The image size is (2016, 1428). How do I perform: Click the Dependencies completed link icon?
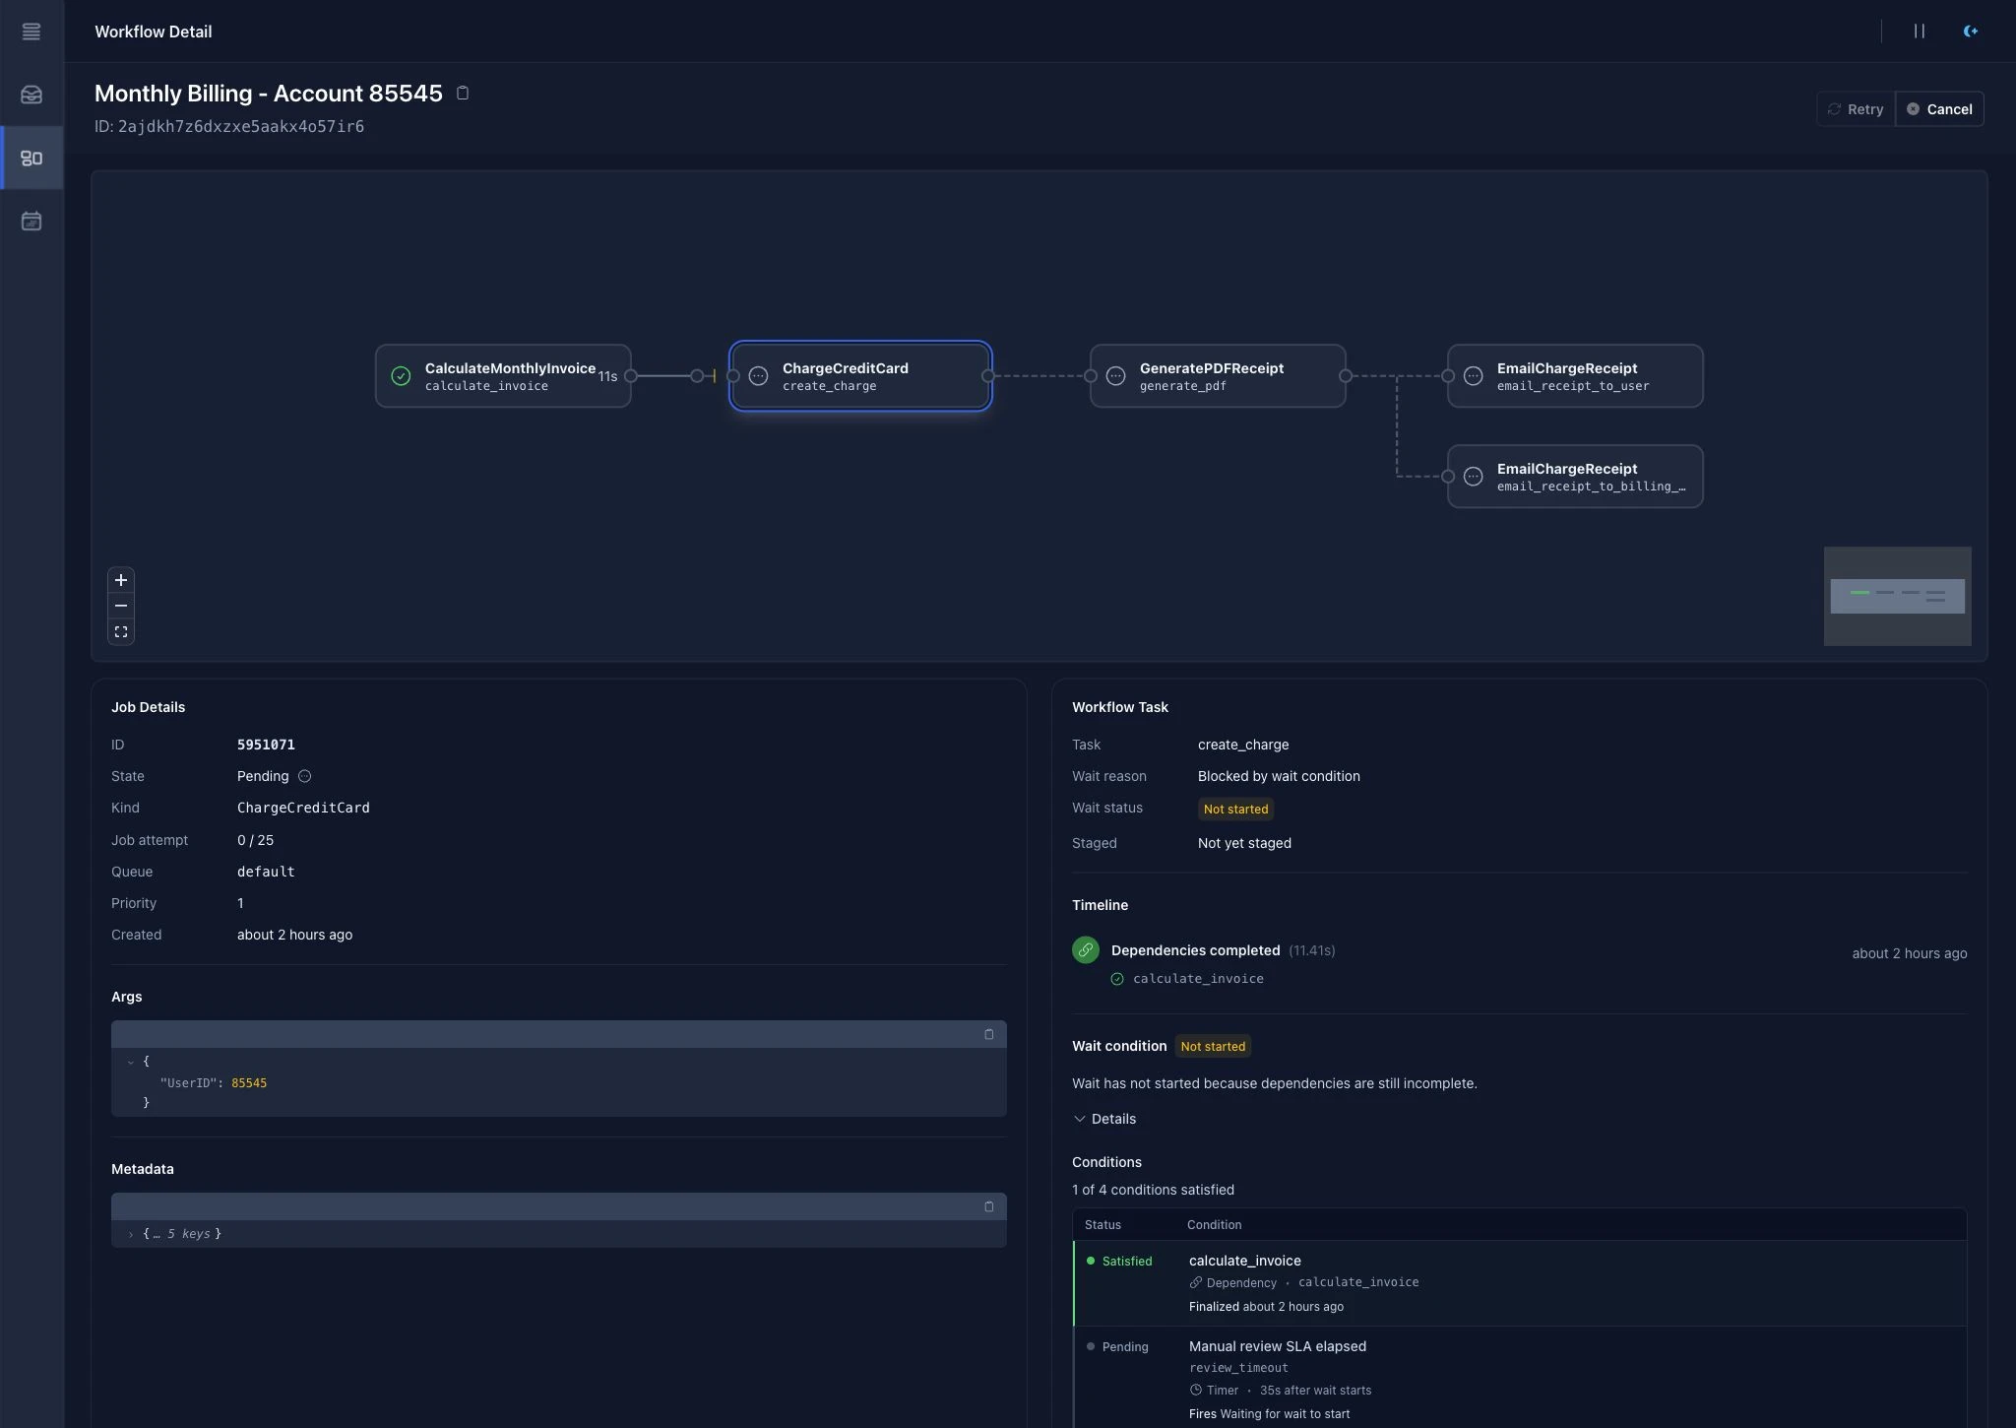pos(1086,950)
